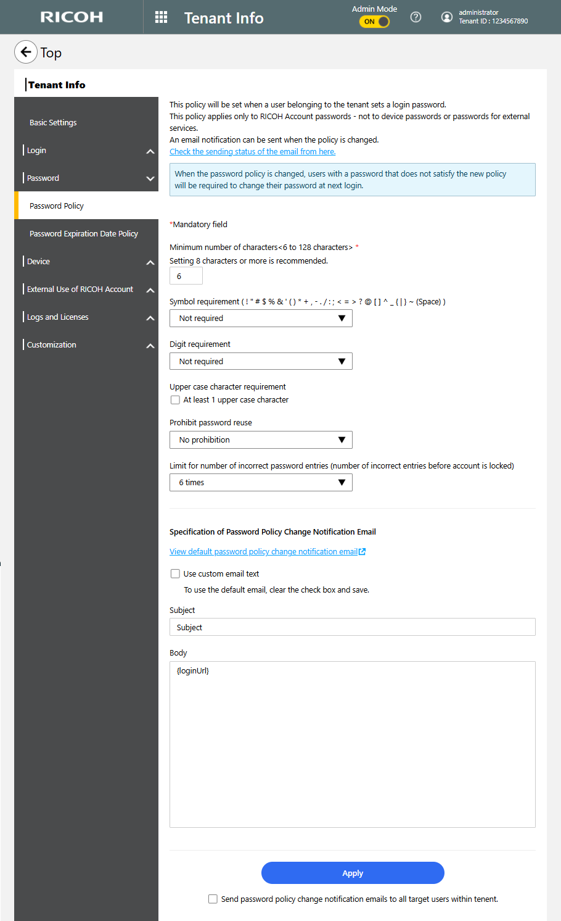Open the Prohibit password reuse dropdown

[261, 440]
